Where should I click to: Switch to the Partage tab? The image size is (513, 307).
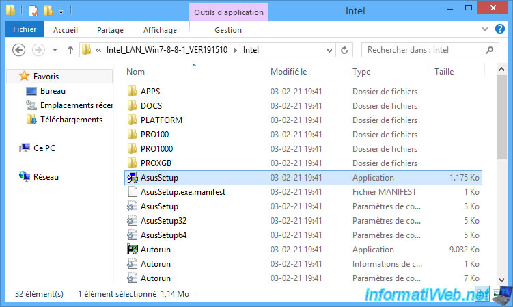(x=110, y=30)
